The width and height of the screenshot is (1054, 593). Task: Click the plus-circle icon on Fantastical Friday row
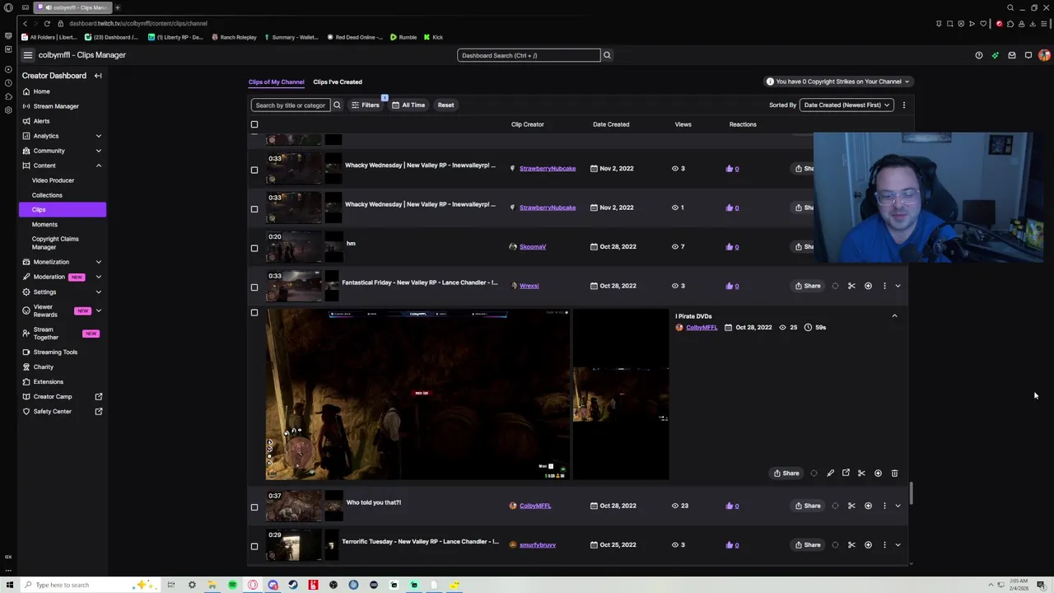pos(868,286)
